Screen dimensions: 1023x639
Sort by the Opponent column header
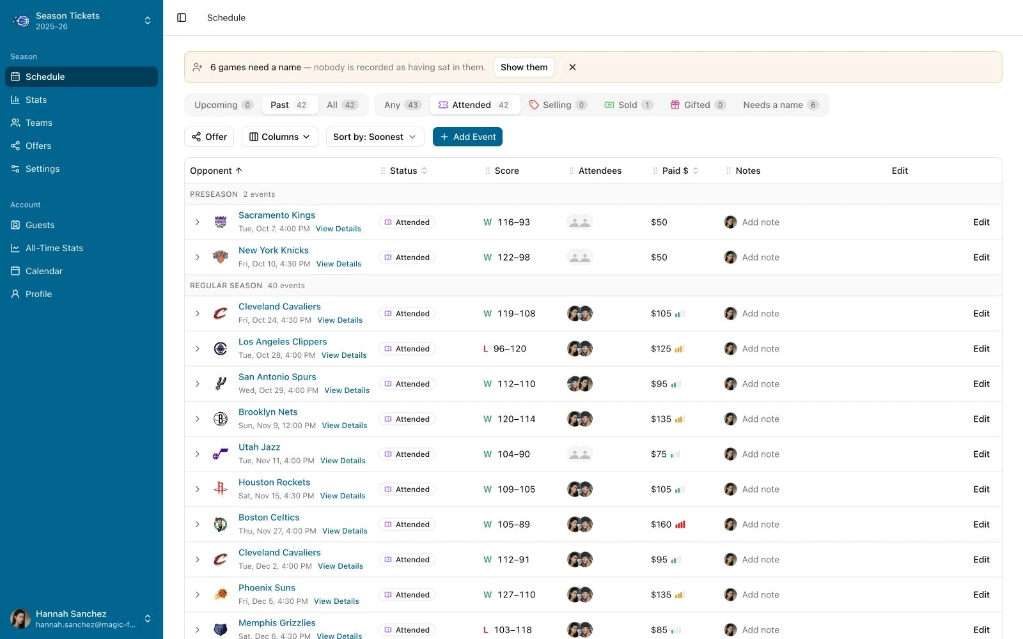point(216,171)
